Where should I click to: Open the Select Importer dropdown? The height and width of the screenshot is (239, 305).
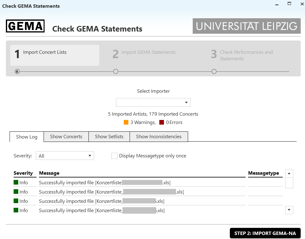153,102
